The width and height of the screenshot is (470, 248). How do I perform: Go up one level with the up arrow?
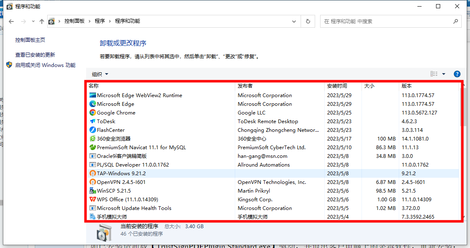click(x=42, y=21)
